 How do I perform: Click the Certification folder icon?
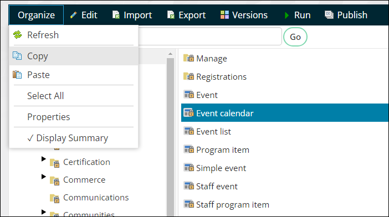[x=54, y=163]
